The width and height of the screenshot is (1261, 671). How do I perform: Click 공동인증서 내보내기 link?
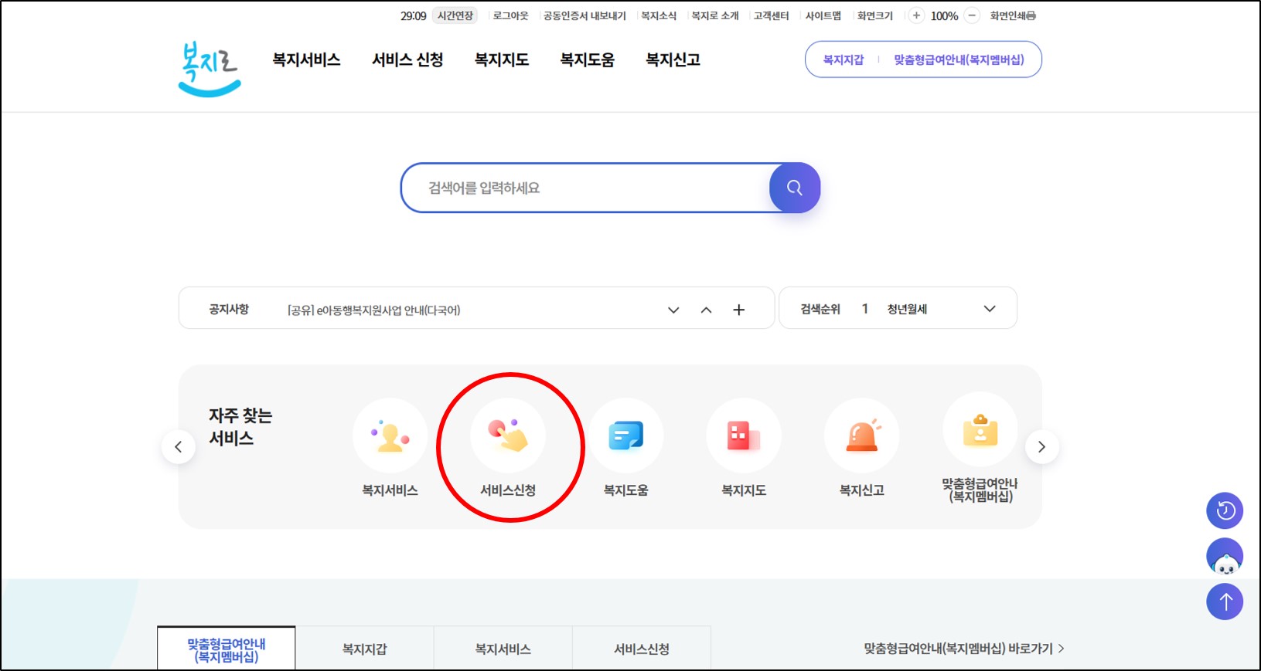pos(584,15)
